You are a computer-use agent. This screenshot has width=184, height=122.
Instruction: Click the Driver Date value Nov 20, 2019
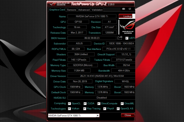point(80,81)
